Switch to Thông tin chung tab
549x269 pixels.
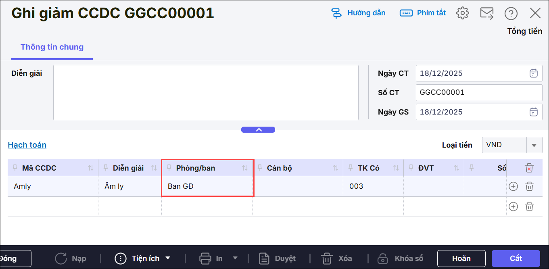tap(52, 47)
